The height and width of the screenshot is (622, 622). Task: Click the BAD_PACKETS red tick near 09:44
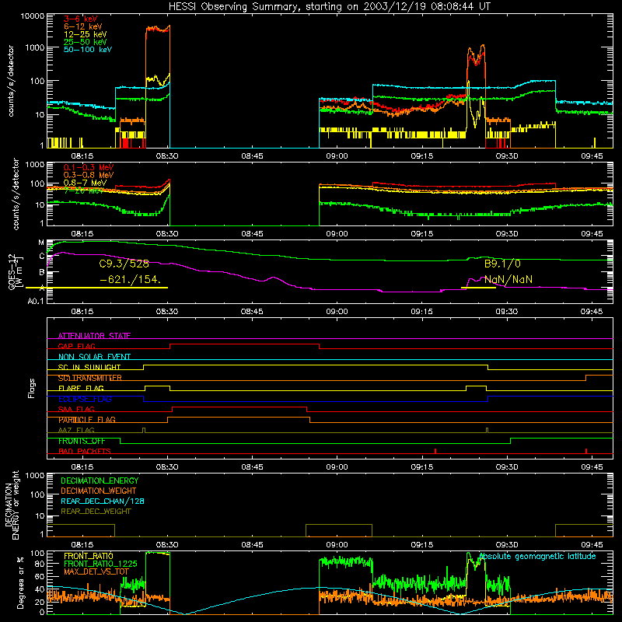coord(586,451)
